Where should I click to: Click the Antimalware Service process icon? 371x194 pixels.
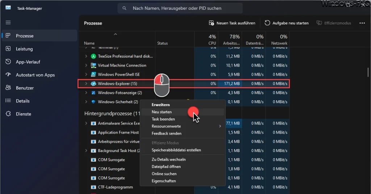(93, 123)
